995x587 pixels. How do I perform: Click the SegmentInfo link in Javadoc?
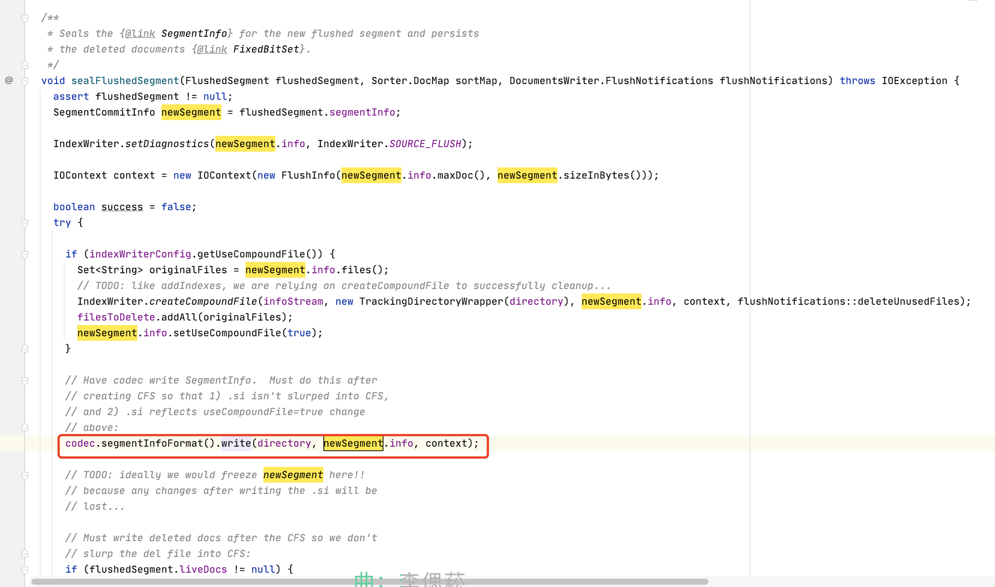coord(194,34)
